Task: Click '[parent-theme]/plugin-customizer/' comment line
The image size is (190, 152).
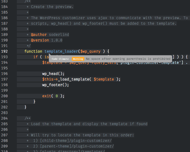Action: point(77,146)
